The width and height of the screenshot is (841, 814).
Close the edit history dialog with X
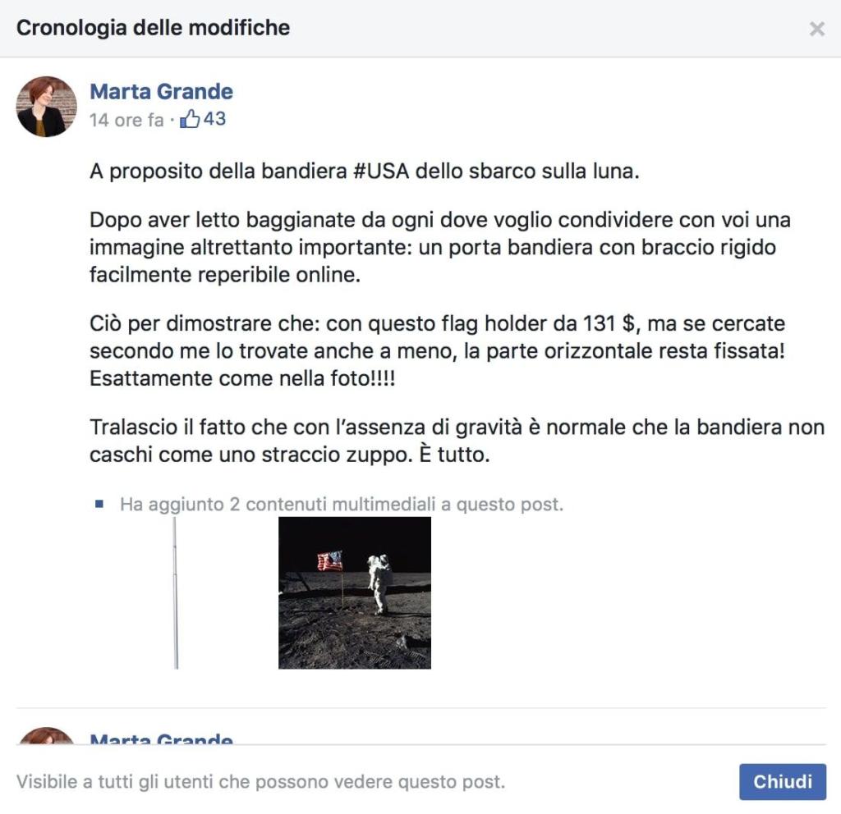(816, 29)
